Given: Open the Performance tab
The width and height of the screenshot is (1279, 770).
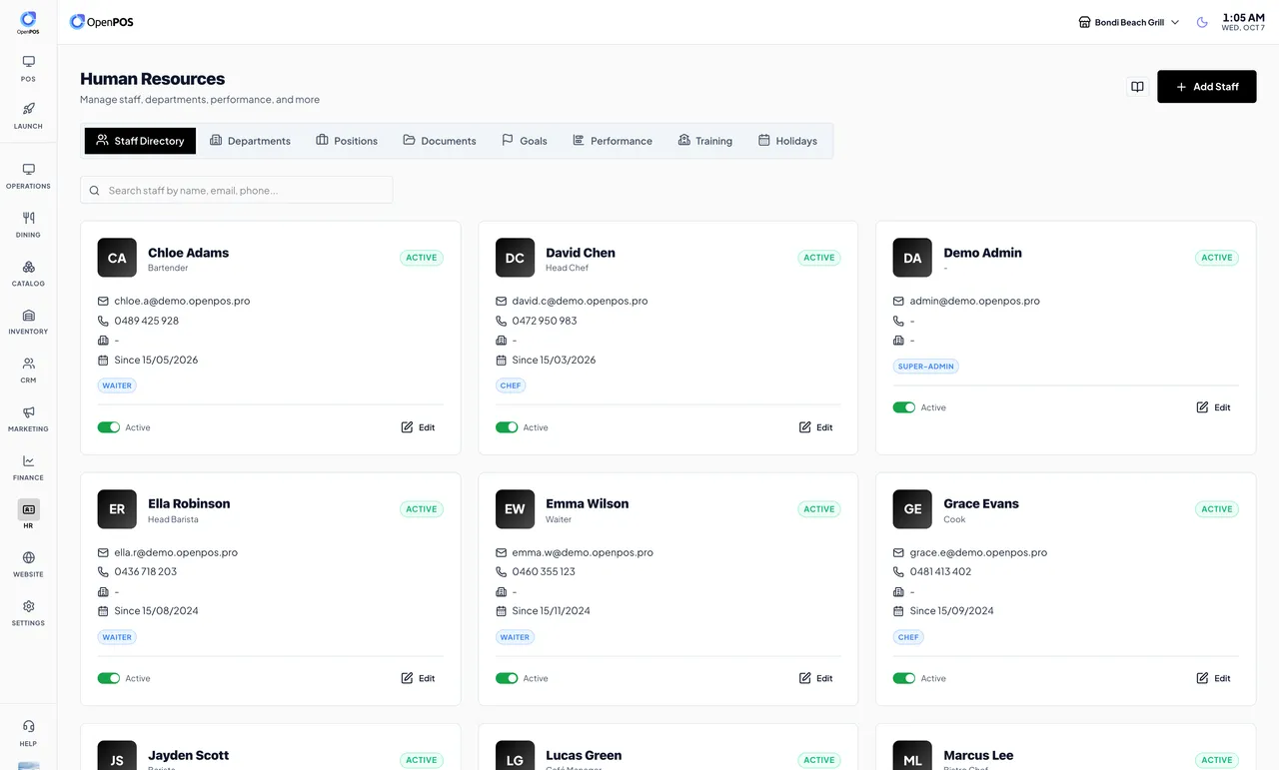Looking at the screenshot, I should pyautogui.click(x=612, y=141).
